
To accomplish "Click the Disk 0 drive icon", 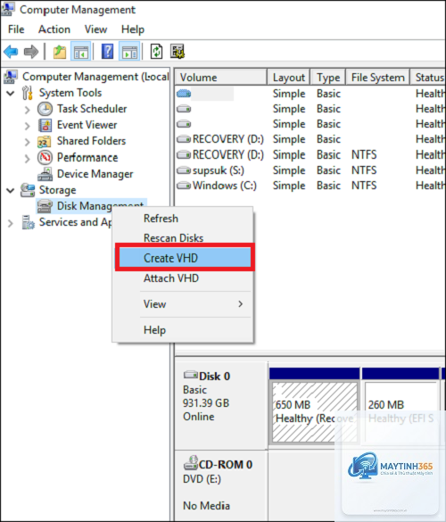I will click(191, 375).
